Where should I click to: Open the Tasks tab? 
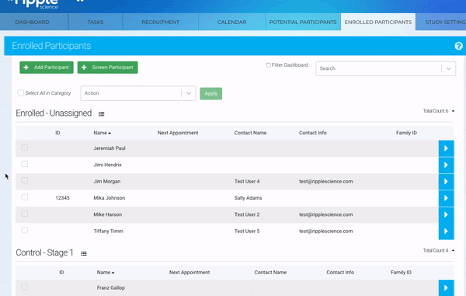coord(96,22)
